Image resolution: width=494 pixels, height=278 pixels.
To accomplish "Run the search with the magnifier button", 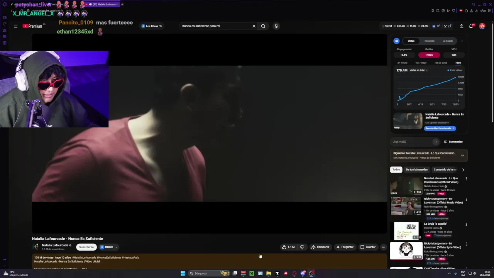I will (x=263, y=26).
